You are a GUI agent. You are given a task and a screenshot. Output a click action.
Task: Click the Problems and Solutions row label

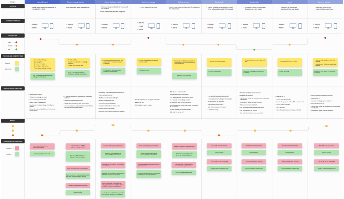pos(13,141)
